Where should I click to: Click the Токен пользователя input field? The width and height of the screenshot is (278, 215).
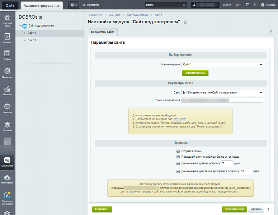click(x=222, y=100)
